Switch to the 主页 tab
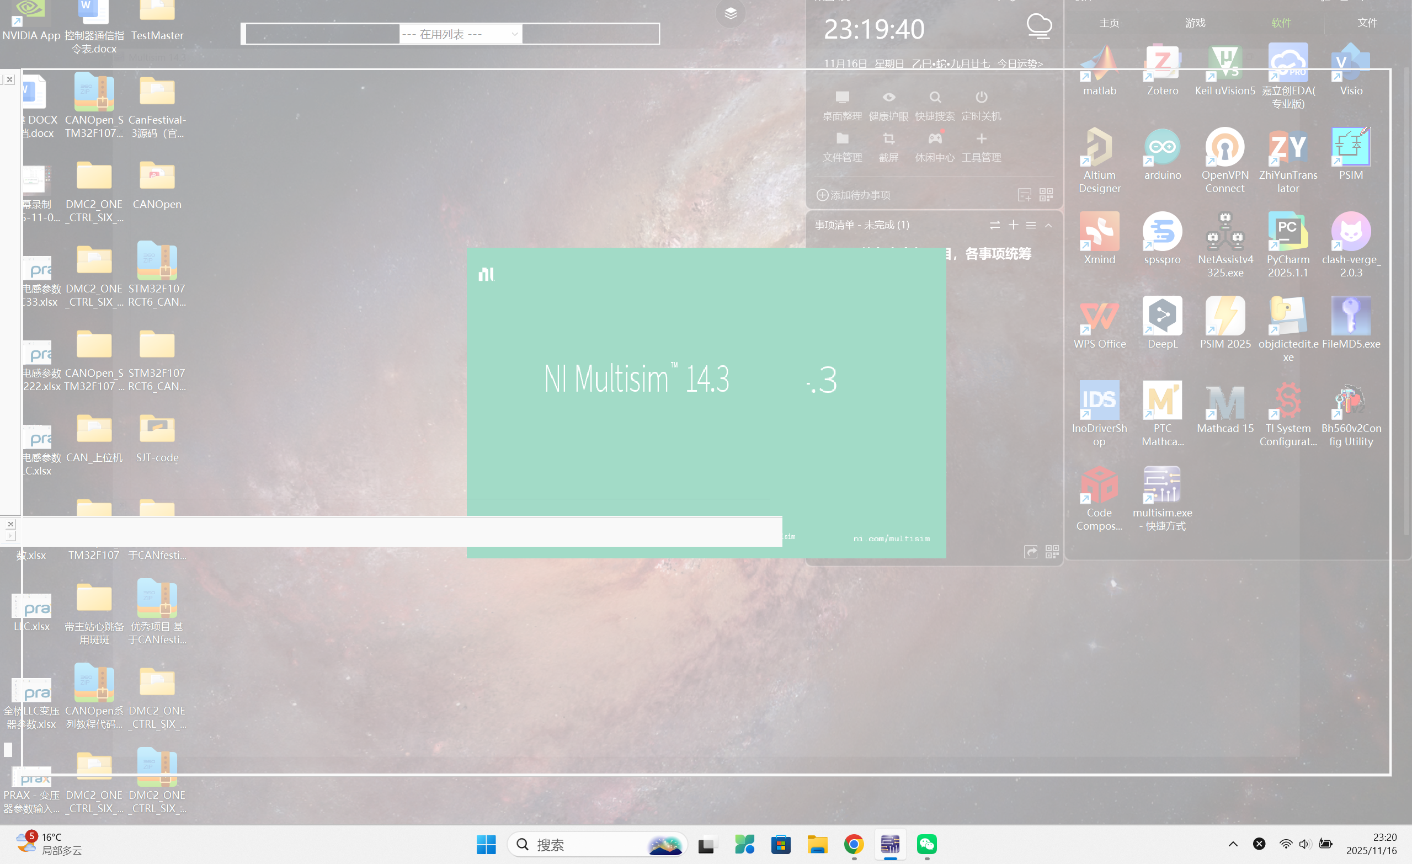The height and width of the screenshot is (864, 1412). pyautogui.click(x=1109, y=23)
